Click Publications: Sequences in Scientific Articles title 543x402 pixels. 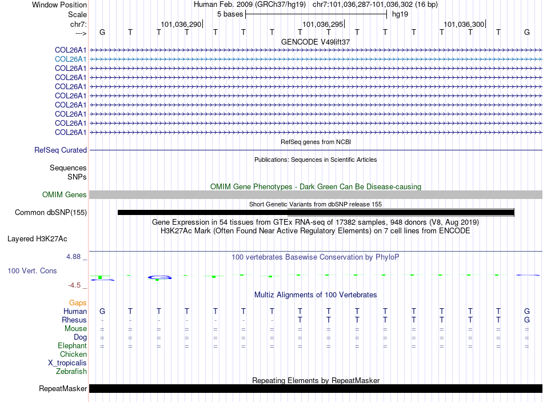[x=316, y=160]
